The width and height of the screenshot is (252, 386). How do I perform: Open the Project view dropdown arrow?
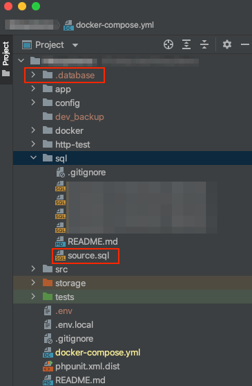tap(75, 45)
